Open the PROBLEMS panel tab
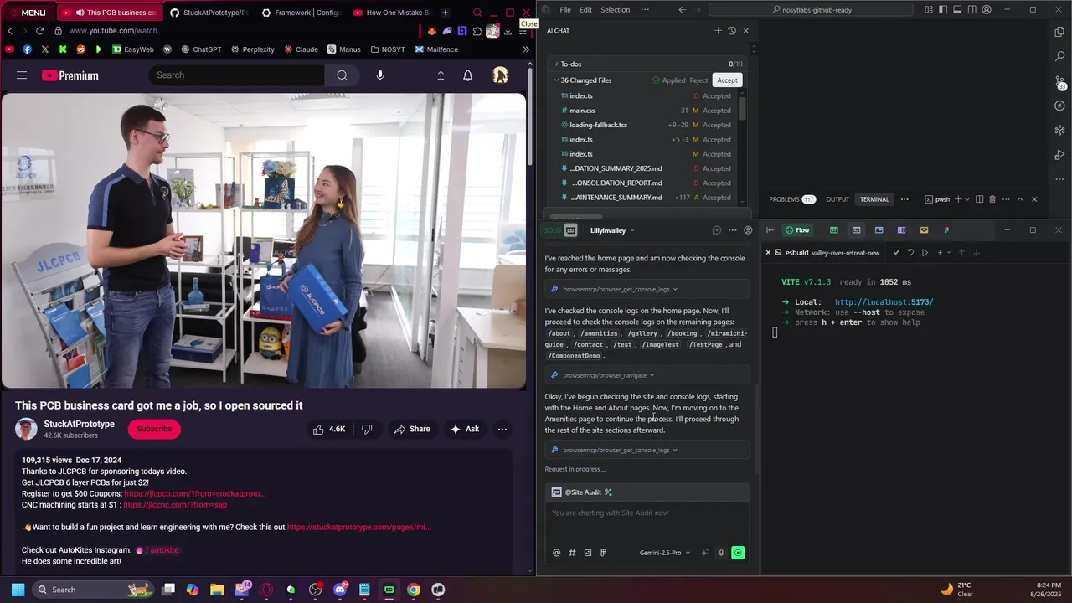The width and height of the screenshot is (1072, 603). click(791, 199)
